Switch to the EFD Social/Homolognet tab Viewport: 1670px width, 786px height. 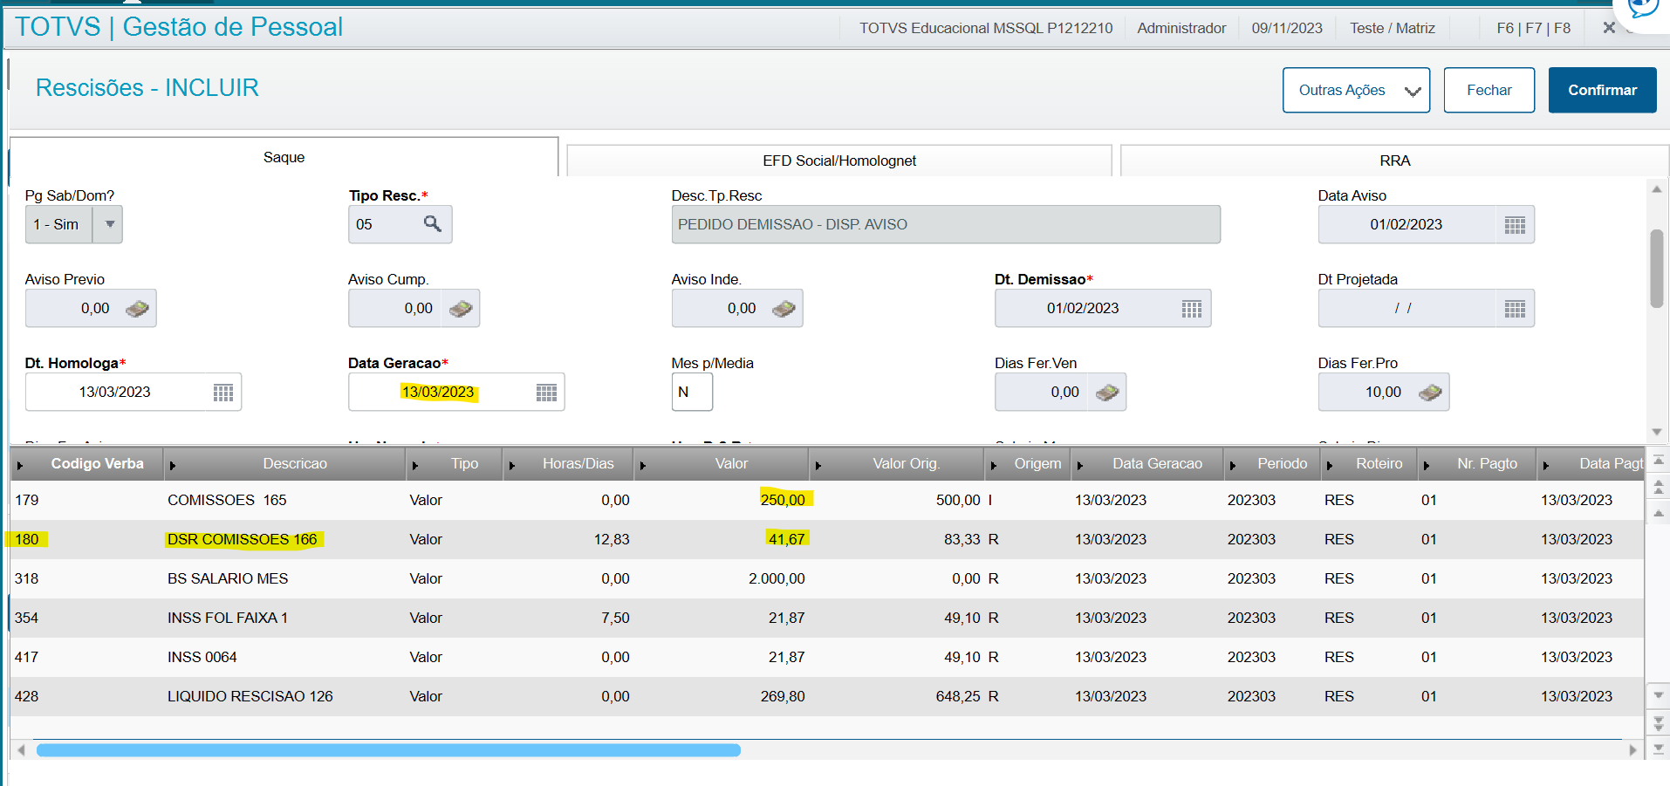pyautogui.click(x=839, y=161)
